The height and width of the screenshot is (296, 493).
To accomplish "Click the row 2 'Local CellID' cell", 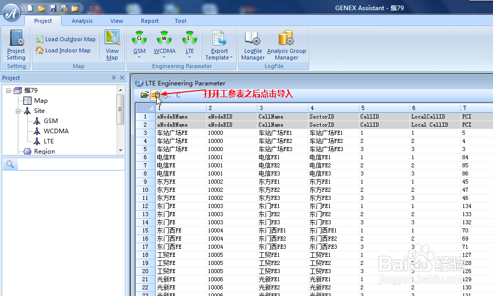I will [x=435, y=125].
